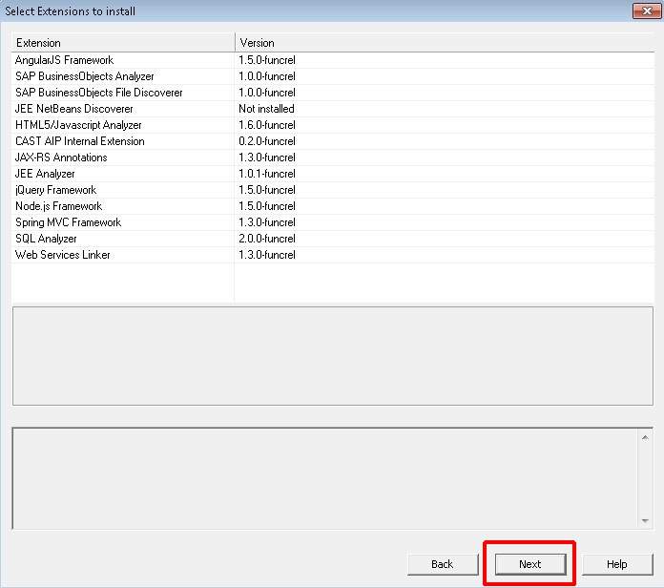Sort by the Extension column header
Image resolution: width=664 pixels, height=588 pixels.
(x=123, y=43)
